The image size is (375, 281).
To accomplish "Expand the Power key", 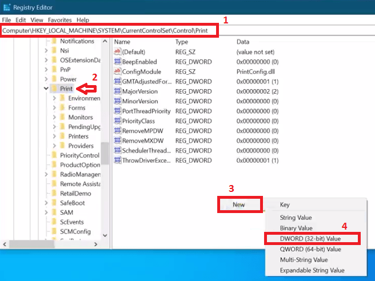I will [x=46, y=79].
